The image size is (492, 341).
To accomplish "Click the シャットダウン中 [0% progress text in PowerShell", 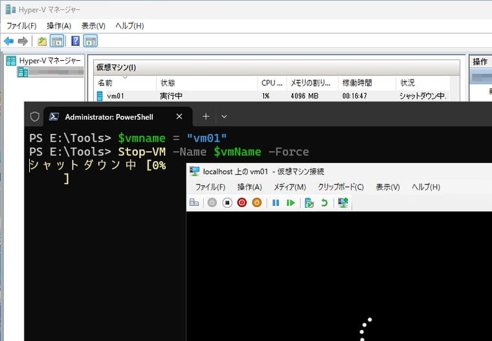I will (98, 165).
